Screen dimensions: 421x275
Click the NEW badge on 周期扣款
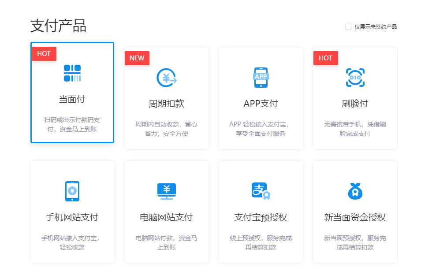click(137, 58)
